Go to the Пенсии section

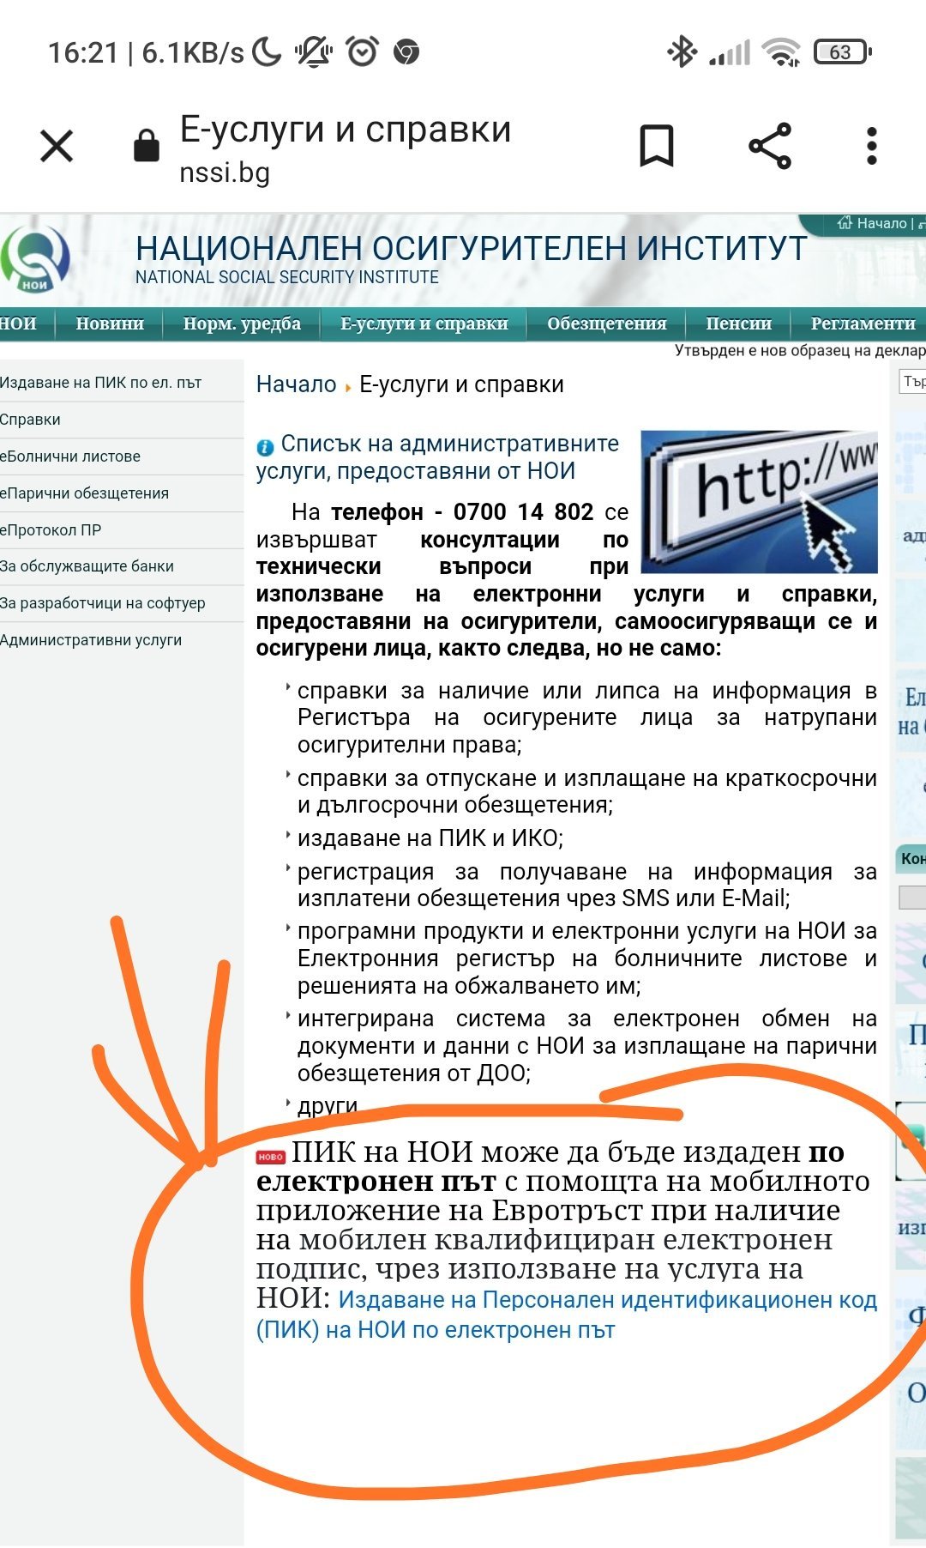738,324
